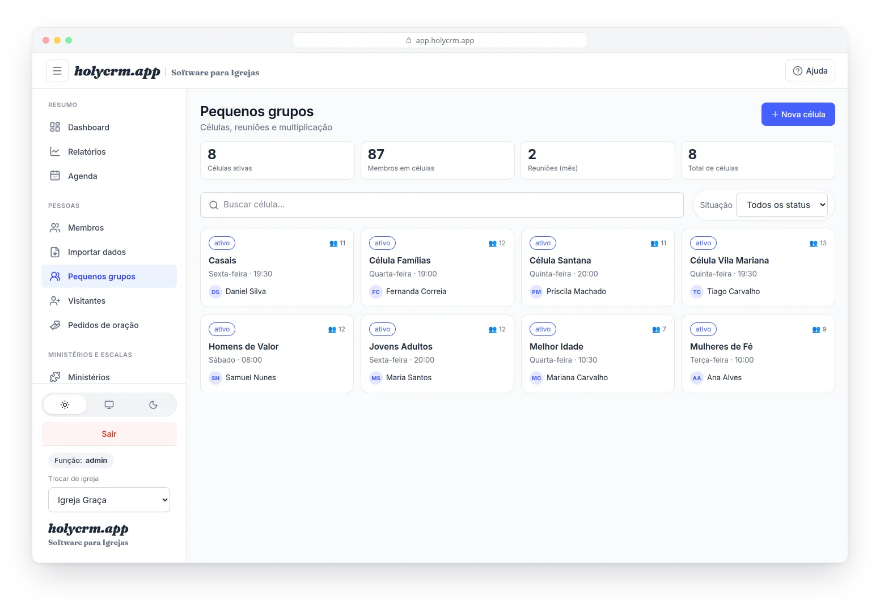Click the DS avatar for Daniel Silva

tap(215, 292)
